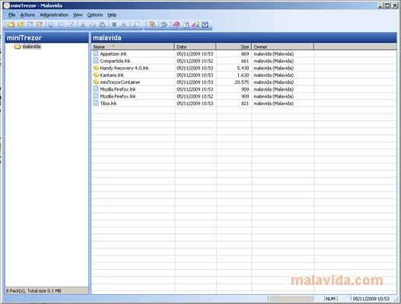
Task: Select Mozilla Firefox.lnk dated 10:53
Action: 243,89
